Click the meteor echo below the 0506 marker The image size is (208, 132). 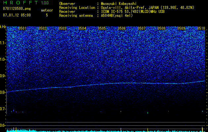click(x=121, y=111)
